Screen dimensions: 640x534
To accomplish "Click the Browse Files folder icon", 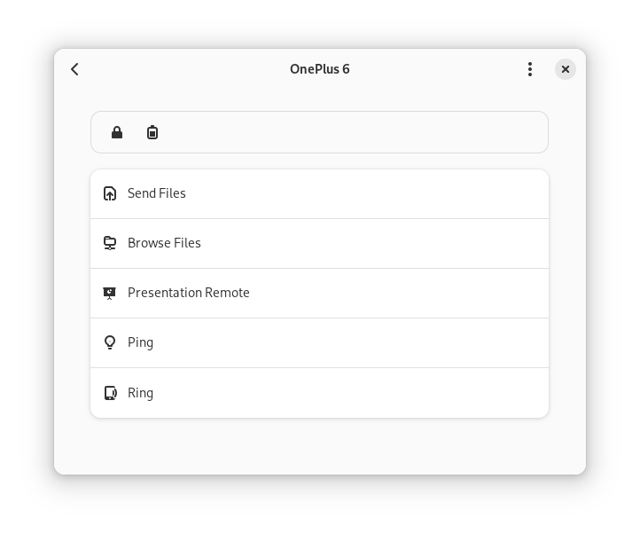I will tap(110, 243).
